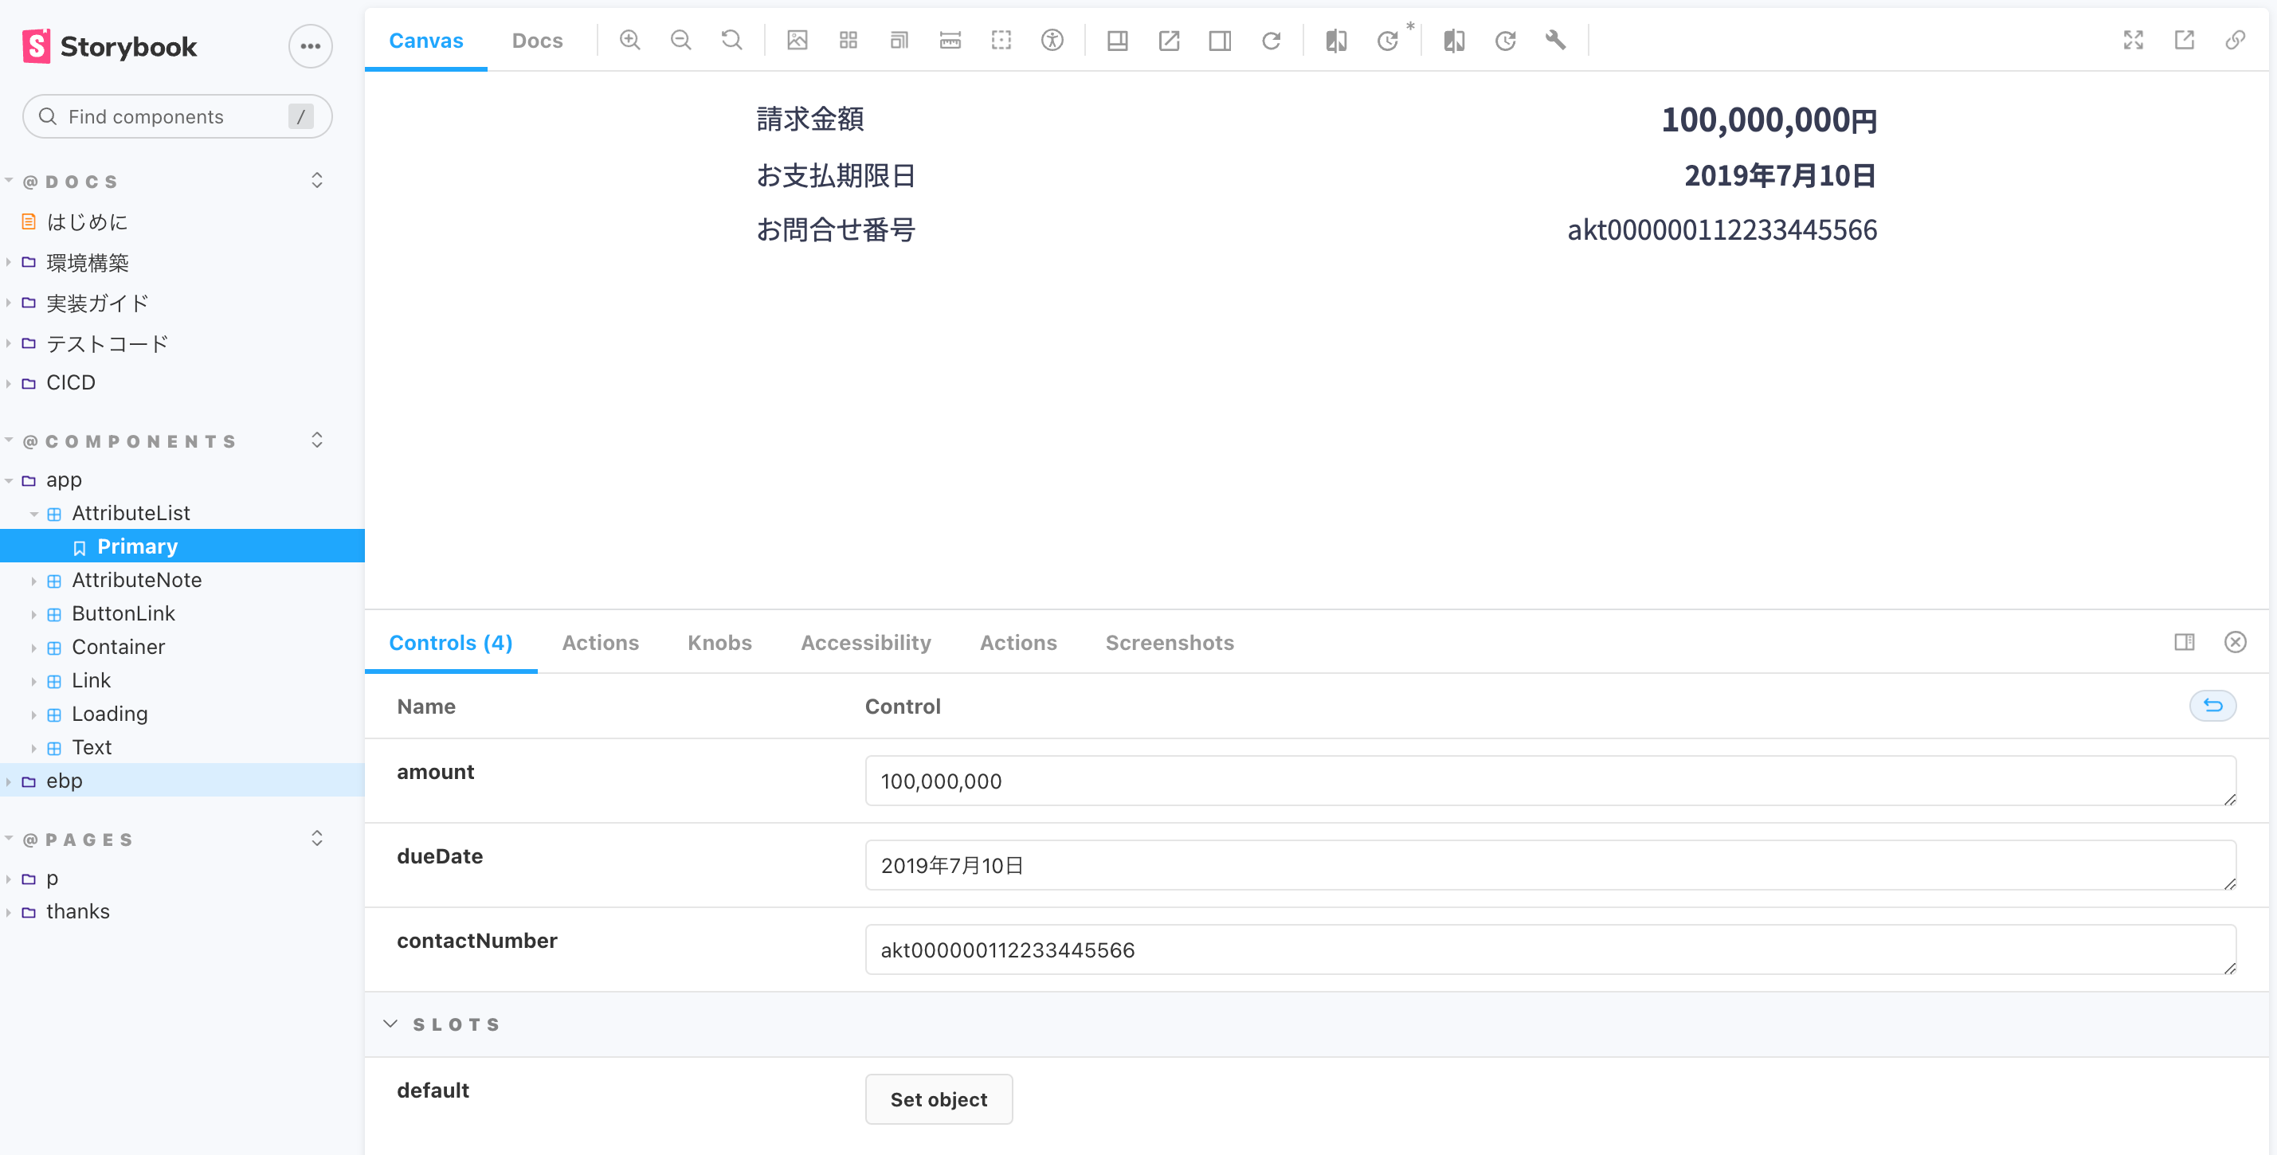The image size is (2277, 1155).
Task: Click the wrench tool icon
Action: (1556, 41)
